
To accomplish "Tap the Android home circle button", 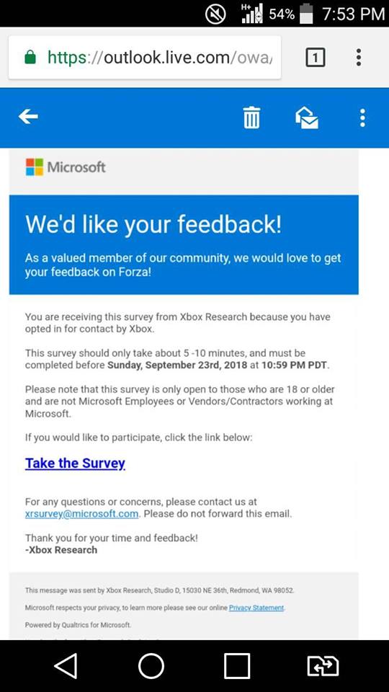I will coord(151,665).
